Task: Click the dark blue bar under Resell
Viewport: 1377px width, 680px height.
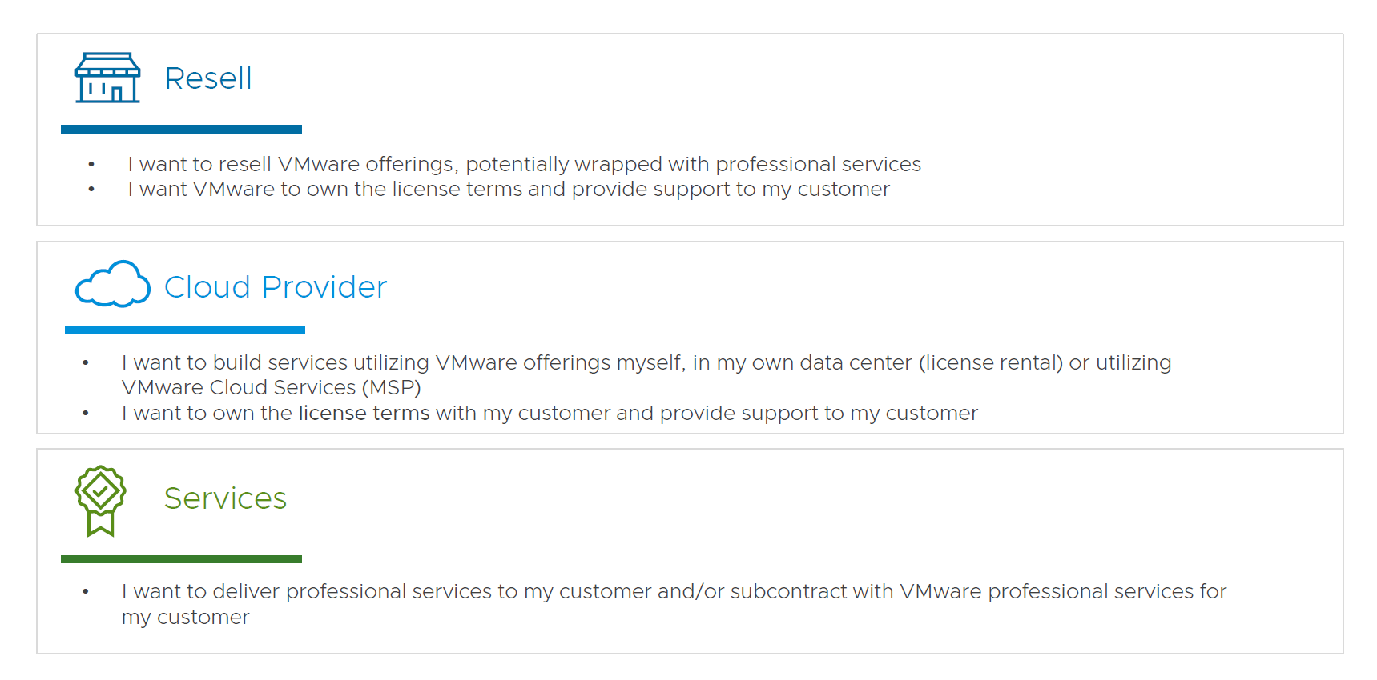Action: click(x=181, y=129)
